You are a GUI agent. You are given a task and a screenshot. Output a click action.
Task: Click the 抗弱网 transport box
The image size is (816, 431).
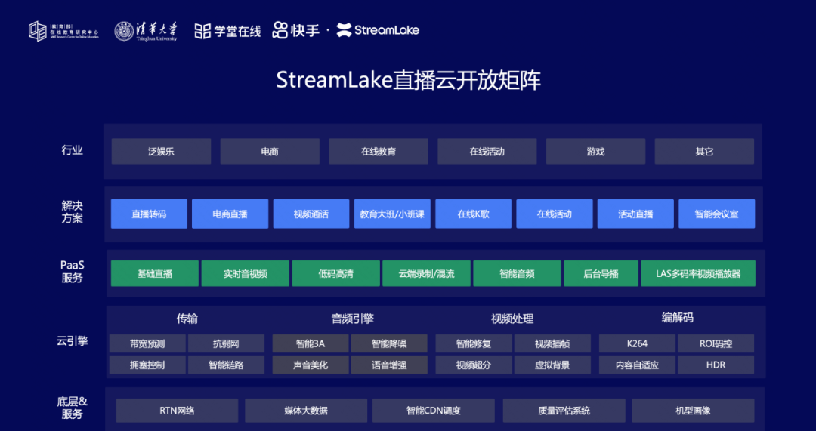tap(226, 343)
